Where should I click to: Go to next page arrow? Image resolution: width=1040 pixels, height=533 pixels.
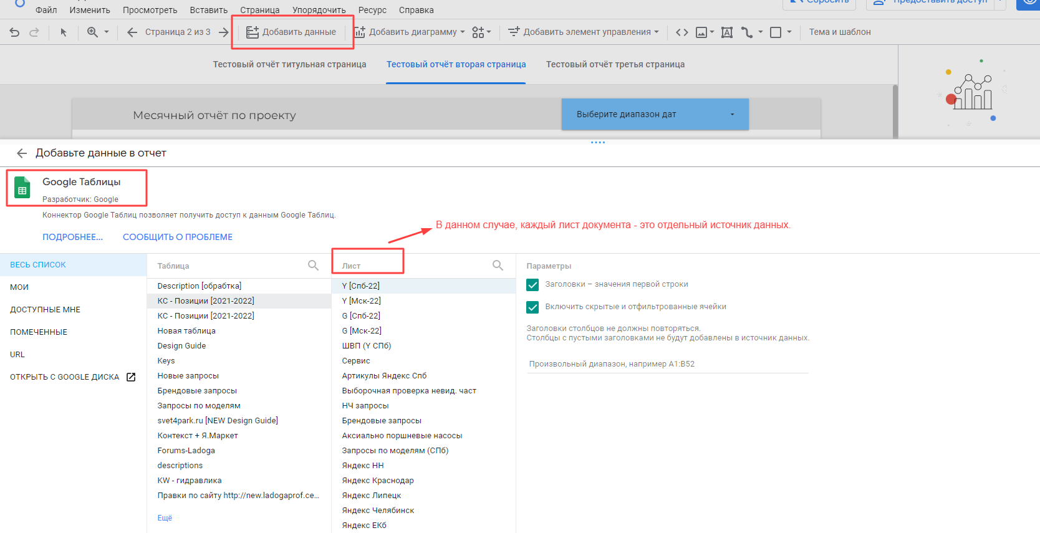pyautogui.click(x=224, y=32)
